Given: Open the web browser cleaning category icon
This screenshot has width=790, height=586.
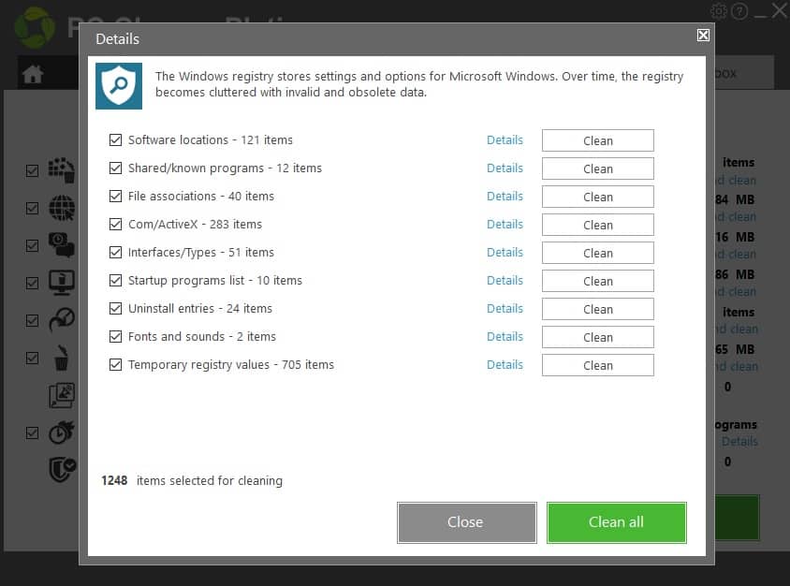Looking at the screenshot, I should tap(61, 208).
